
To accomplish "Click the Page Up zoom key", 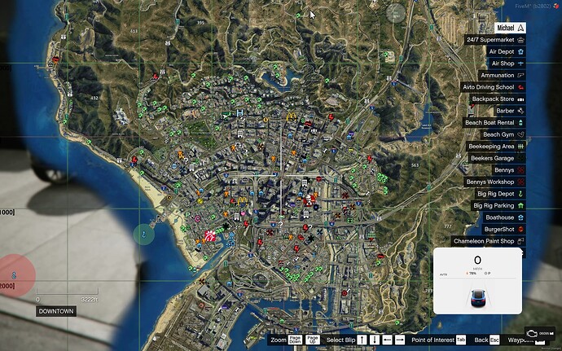I will click(313, 340).
